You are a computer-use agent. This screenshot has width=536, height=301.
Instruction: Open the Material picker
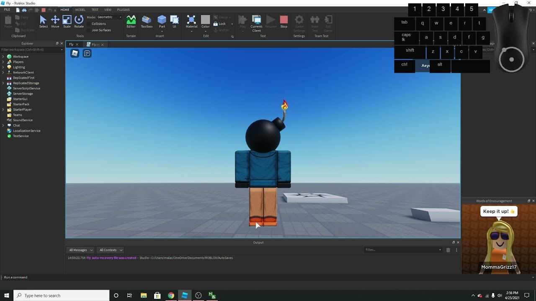(x=191, y=22)
